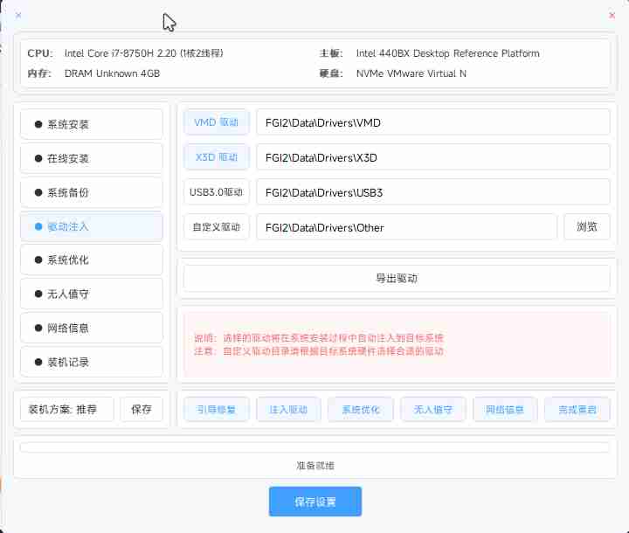
Task: Open the 装机记录 sidebar entry
Action: coord(92,362)
